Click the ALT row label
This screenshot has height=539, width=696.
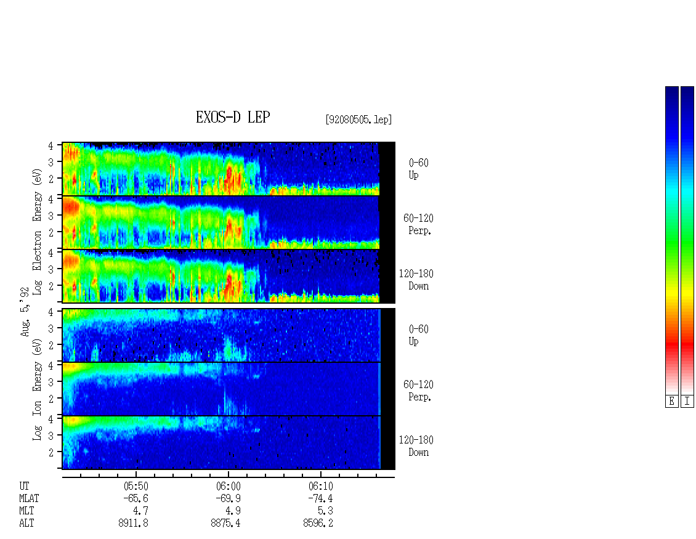click(x=26, y=523)
